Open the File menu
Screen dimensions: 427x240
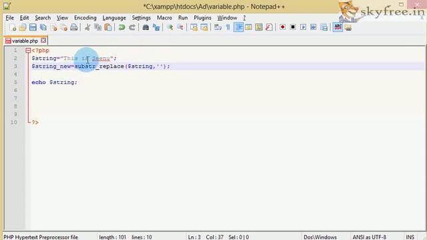(x=9, y=18)
